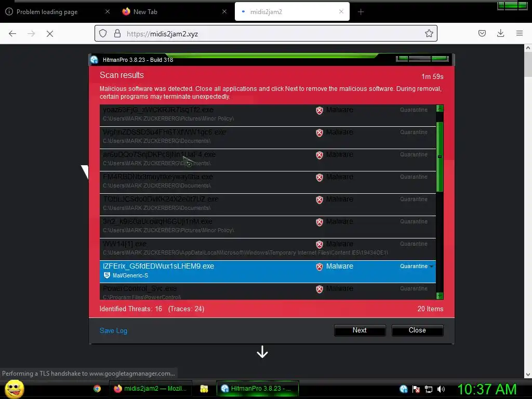
Task: Open Quarantine action for WgfinZDSSD3u4 row
Action: tap(414, 132)
